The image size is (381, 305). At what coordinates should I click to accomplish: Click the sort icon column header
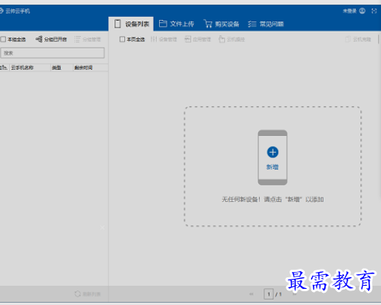[x=4, y=68]
